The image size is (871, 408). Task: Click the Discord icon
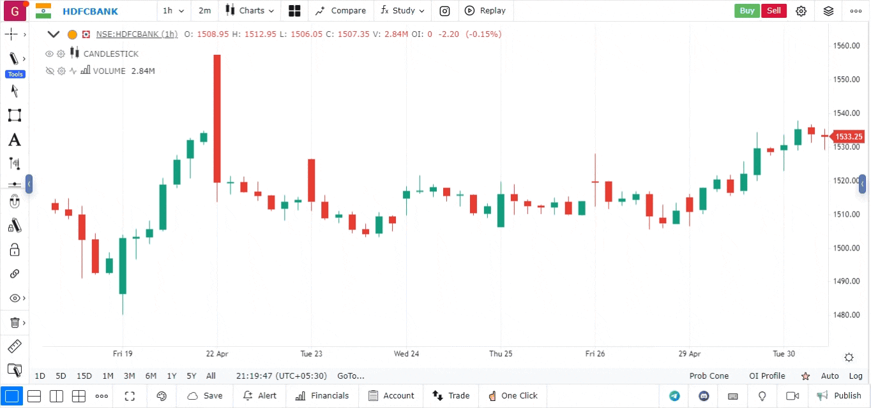click(704, 396)
